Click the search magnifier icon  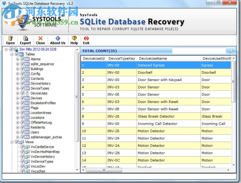[231, 51]
